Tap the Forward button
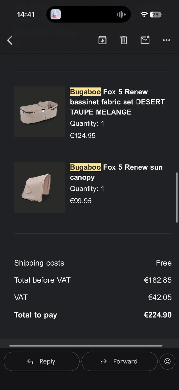179x390 pixels. (x=119, y=361)
